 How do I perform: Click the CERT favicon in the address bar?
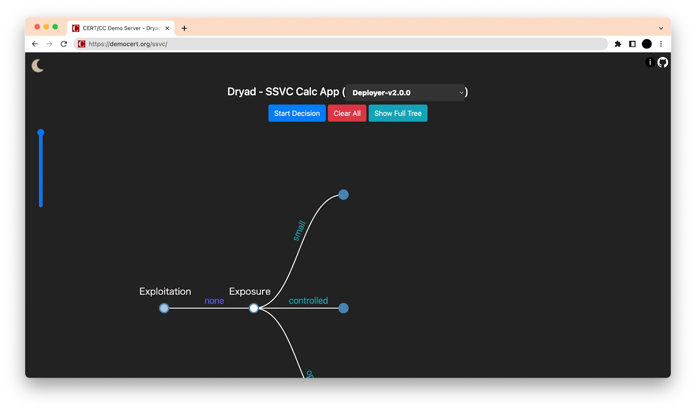point(81,44)
